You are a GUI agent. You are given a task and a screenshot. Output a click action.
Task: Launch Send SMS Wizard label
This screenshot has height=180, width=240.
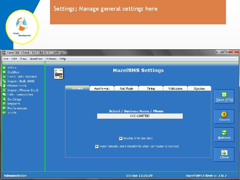click(x=22, y=77)
